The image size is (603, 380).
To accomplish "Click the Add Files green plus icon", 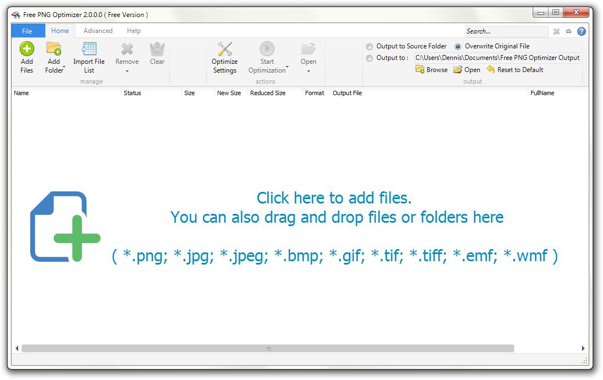I will coord(27,49).
